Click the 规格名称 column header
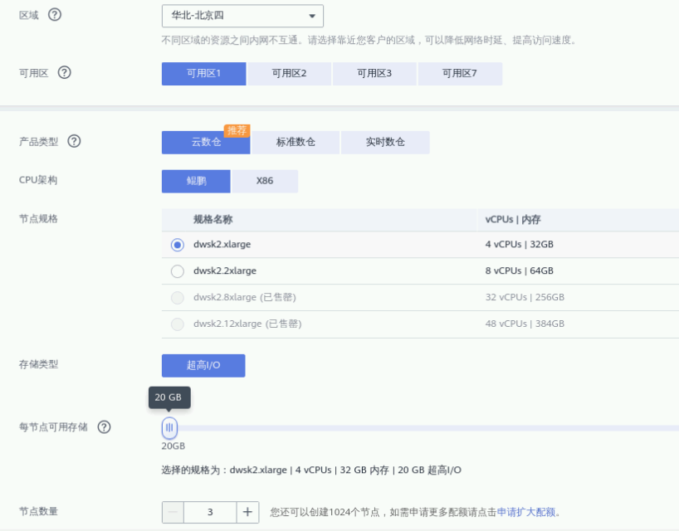679x531 pixels. pos(213,220)
